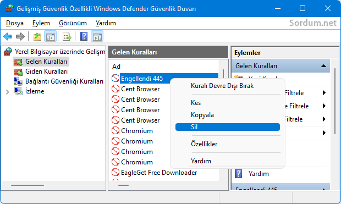
Task: Click block icon of EagleGet Free Downloader
Action: [x=116, y=173]
